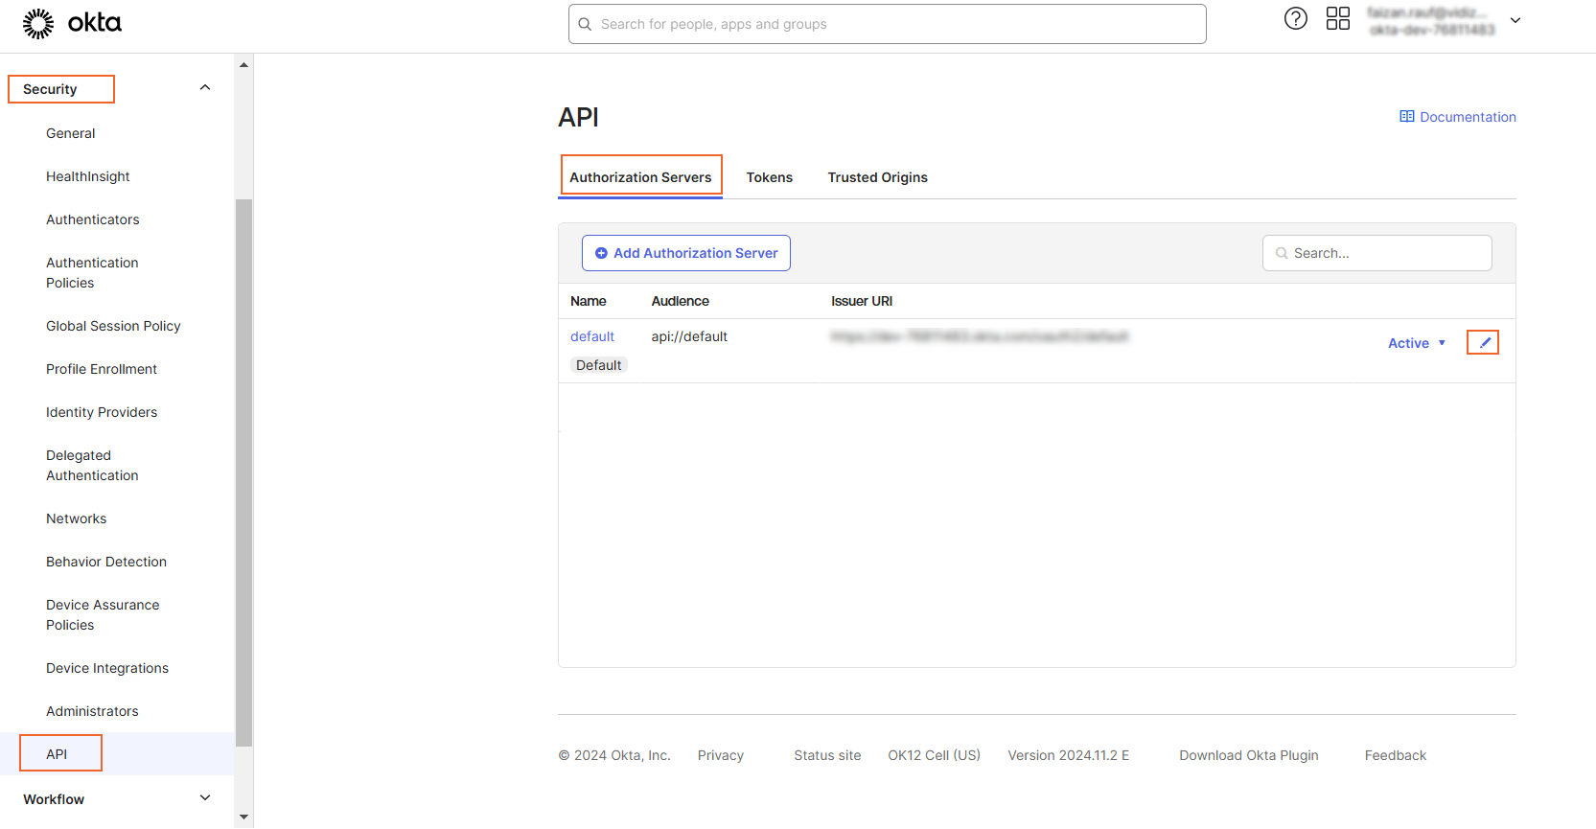
Task: Go to Identity Providers in sidebar
Action: pyautogui.click(x=102, y=412)
